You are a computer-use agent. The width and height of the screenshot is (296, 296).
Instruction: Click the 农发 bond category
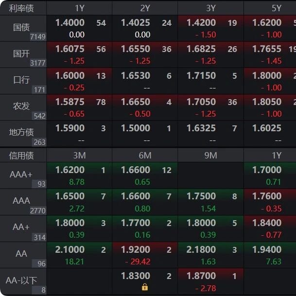coord(21,106)
